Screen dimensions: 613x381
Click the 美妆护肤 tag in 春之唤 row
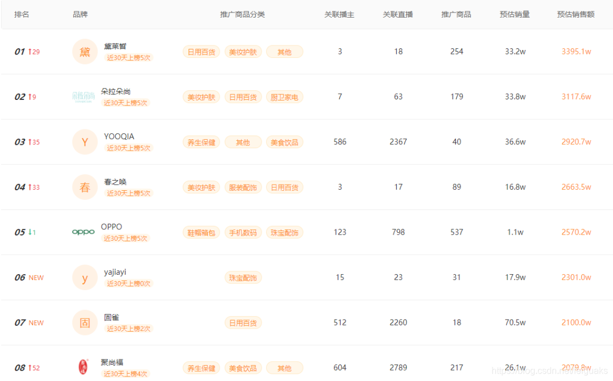[201, 187]
